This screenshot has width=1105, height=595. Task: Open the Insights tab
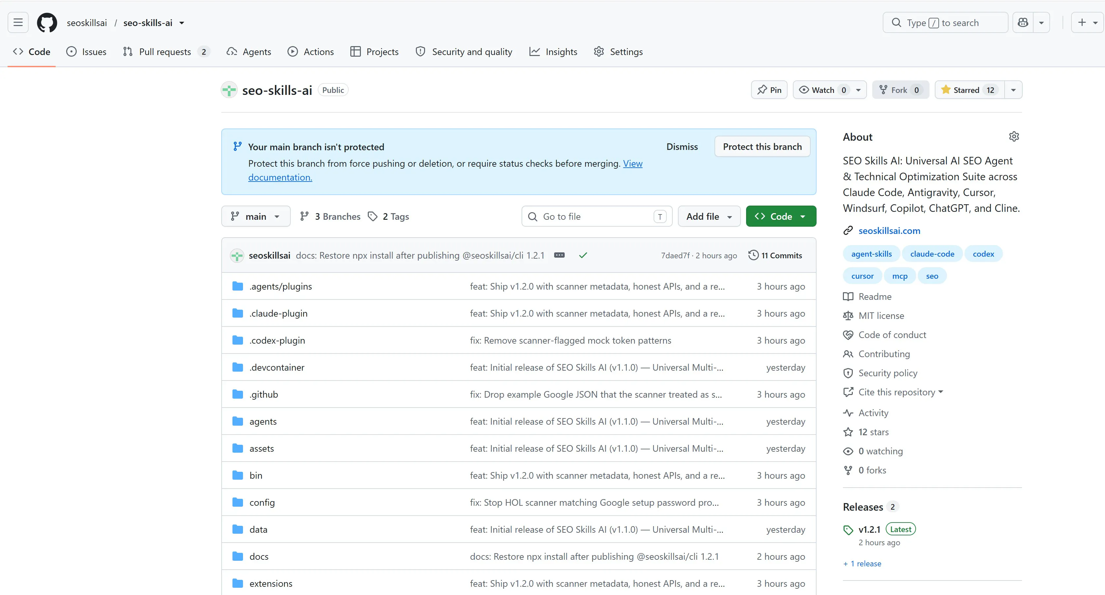coord(553,51)
